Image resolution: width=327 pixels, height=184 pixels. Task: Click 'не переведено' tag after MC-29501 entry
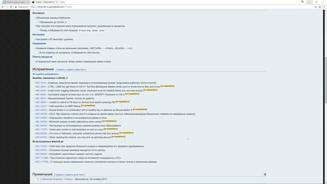tap(123, 102)
